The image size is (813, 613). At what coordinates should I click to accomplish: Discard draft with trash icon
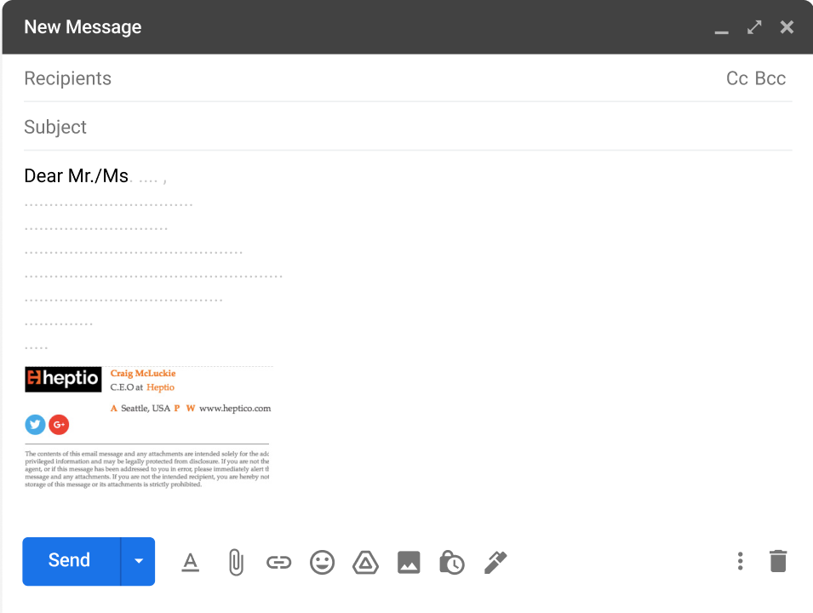click(x=778, y=561)
